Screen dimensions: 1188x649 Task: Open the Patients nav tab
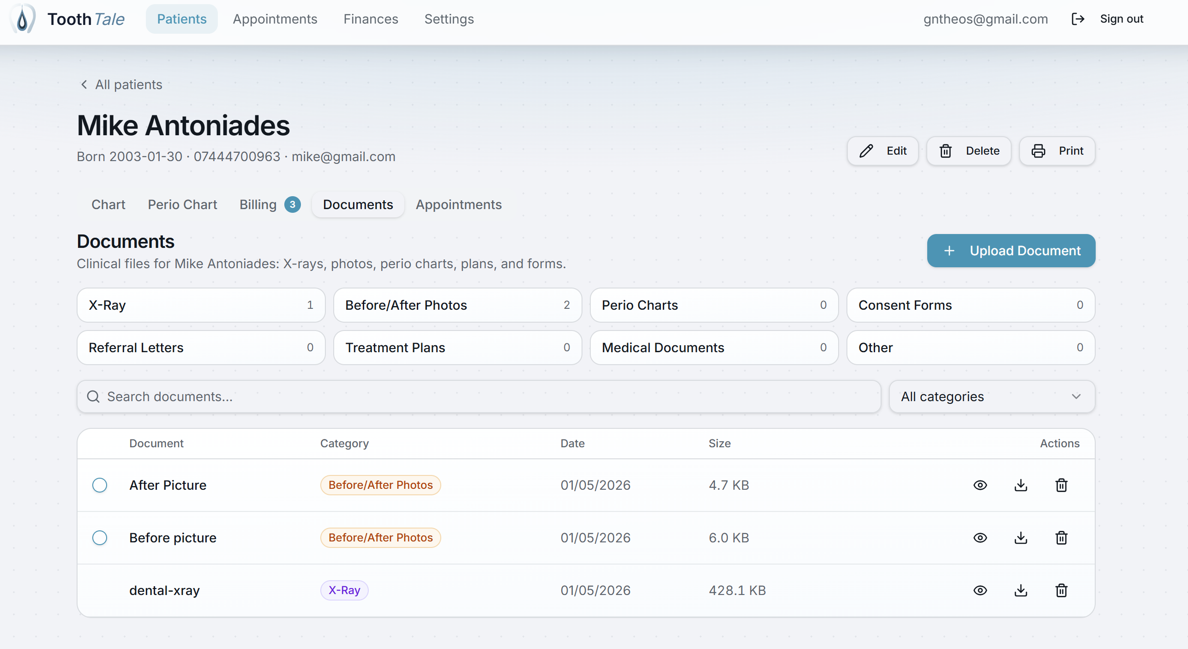pos(182,19)
